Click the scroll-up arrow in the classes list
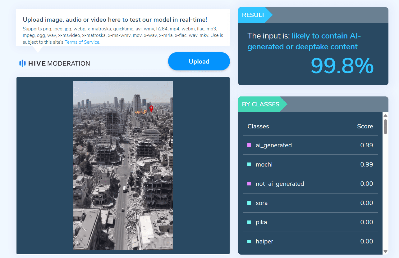Viewport: 399px width, 258px height. (386, 116)
